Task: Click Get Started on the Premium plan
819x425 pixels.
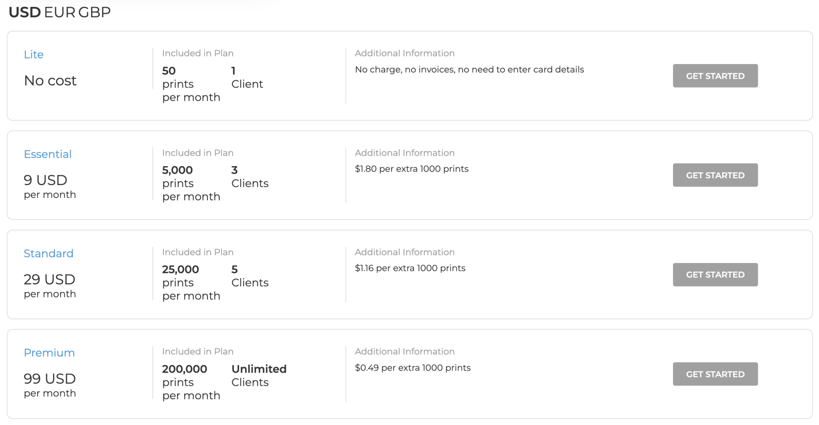Action: coord(715,374)
